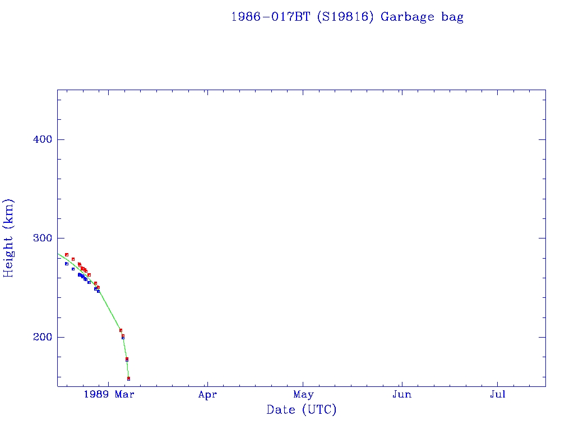Image resolution: width=574 pixels, height=430 pixels.
Task: Click the 'Jun' date axis label
Action: (x=401, y=394)
